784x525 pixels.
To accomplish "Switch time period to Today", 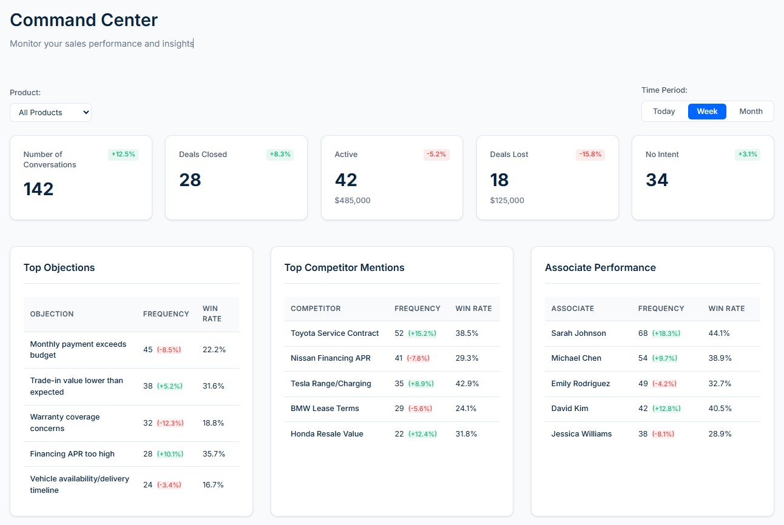I will pos(663,111).
